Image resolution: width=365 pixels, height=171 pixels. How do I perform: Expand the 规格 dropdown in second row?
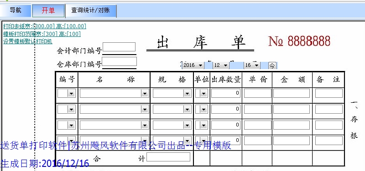pyautogui.click(x=187, y=109)
